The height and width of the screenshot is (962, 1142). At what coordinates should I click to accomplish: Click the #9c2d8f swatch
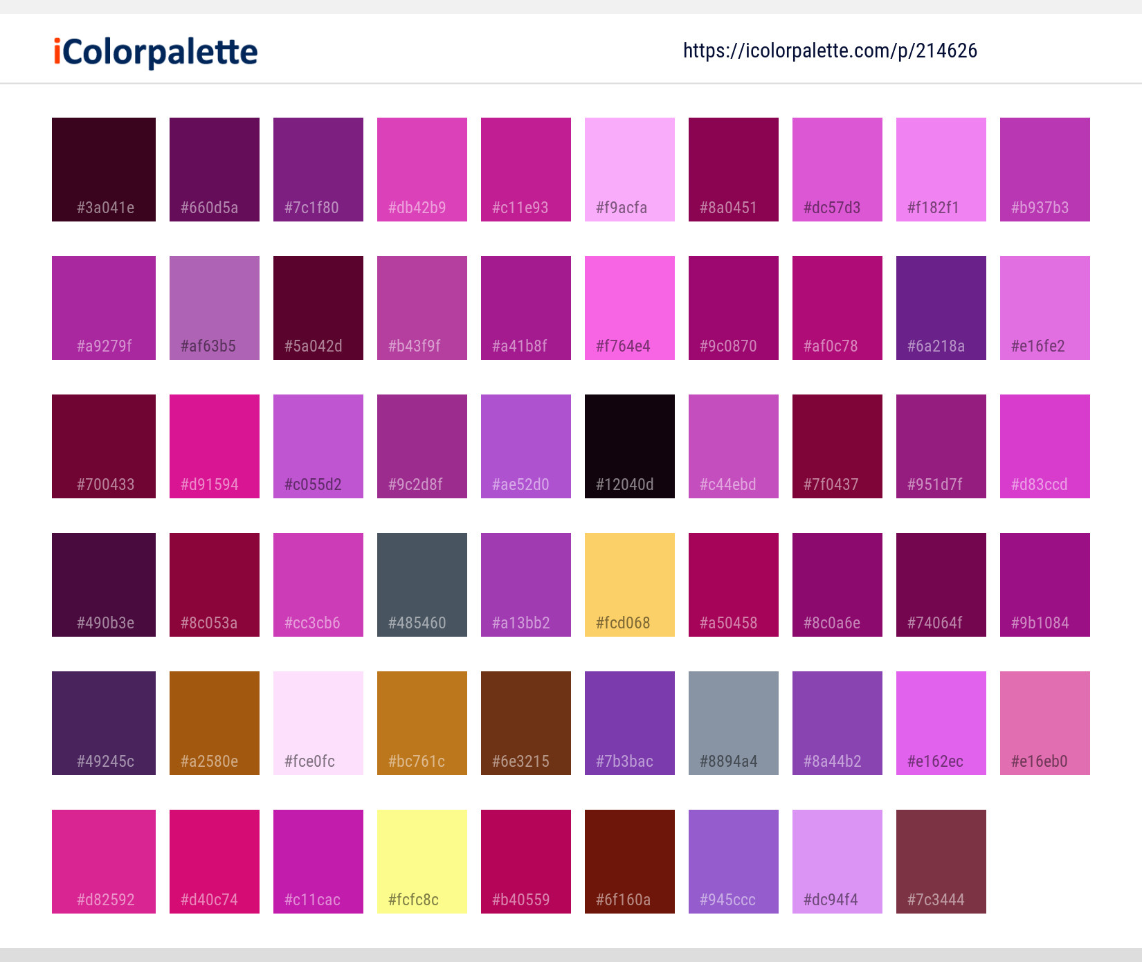(x=422, y=446)
